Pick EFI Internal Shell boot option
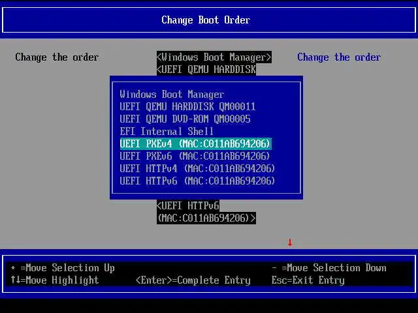418x313 pixels. coord(167,132)
